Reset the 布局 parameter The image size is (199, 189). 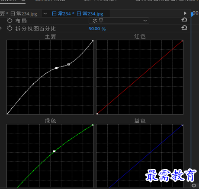pyautogui.click(x=184, y=20)
